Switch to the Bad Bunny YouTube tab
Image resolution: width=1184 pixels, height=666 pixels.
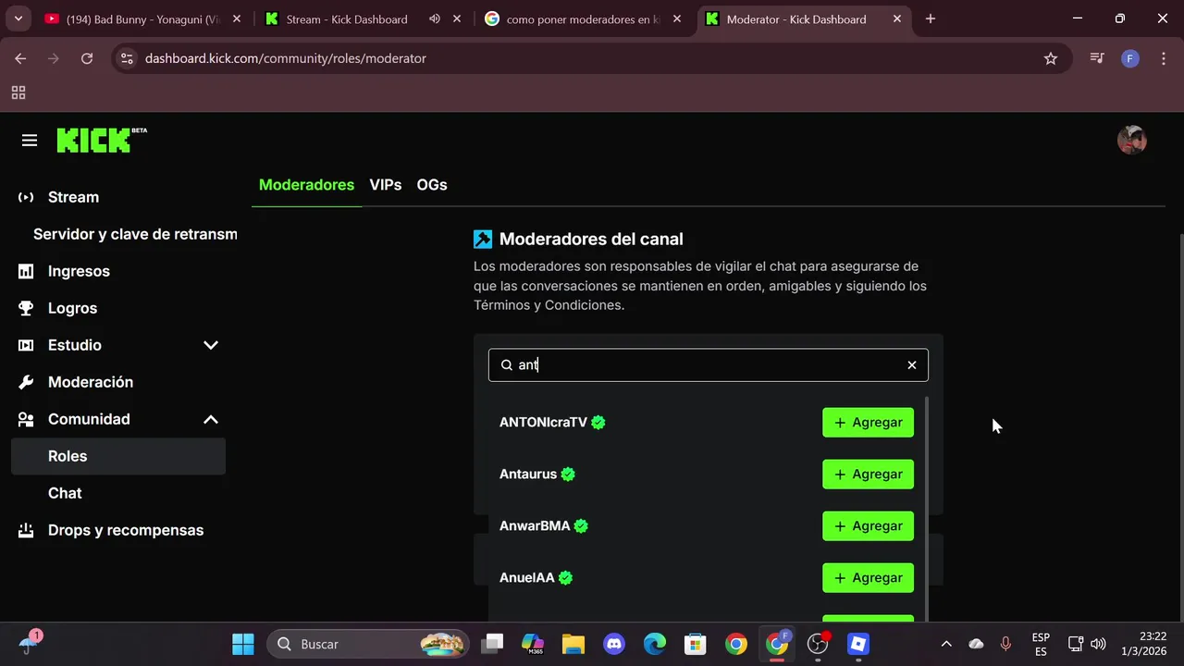tap(143, 19)
